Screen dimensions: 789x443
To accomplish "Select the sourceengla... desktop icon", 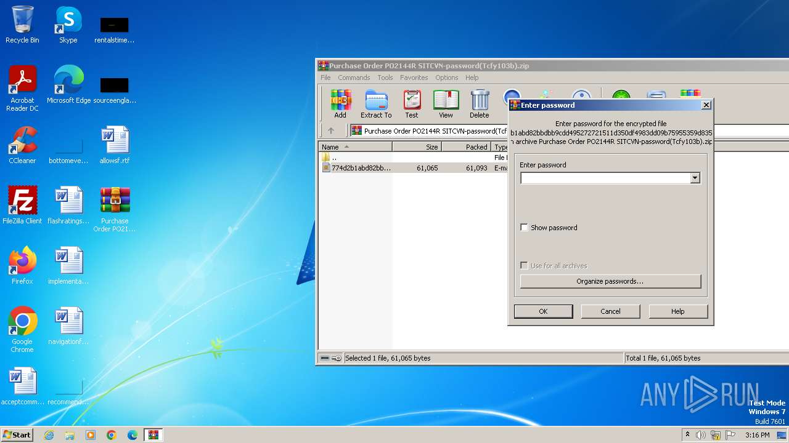I will 115,90.
